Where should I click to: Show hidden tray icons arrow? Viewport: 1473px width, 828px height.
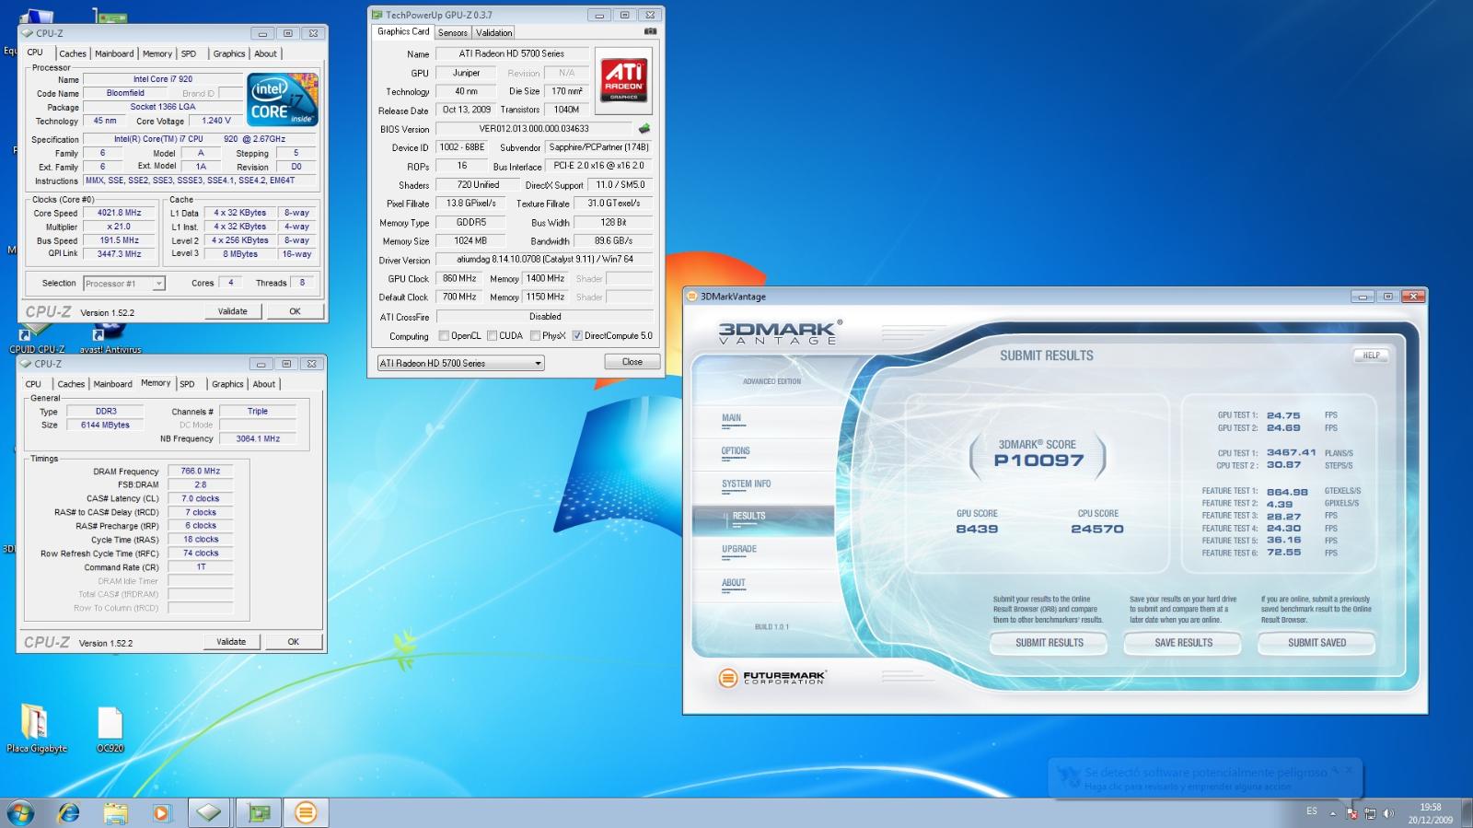(1332, 813)
